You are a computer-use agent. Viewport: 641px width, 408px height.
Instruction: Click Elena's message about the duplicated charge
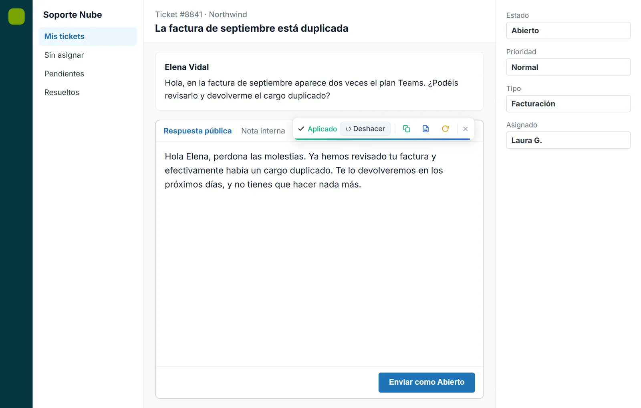click(311, 89)
